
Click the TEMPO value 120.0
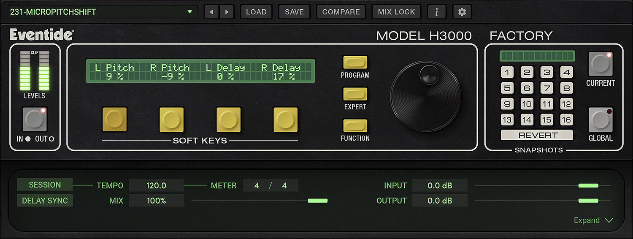click(157, 185)
